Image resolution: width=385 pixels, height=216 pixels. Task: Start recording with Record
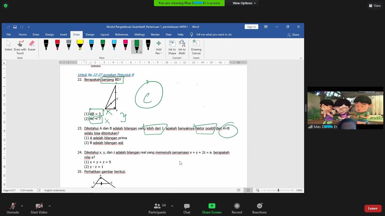tap(237, 208)
